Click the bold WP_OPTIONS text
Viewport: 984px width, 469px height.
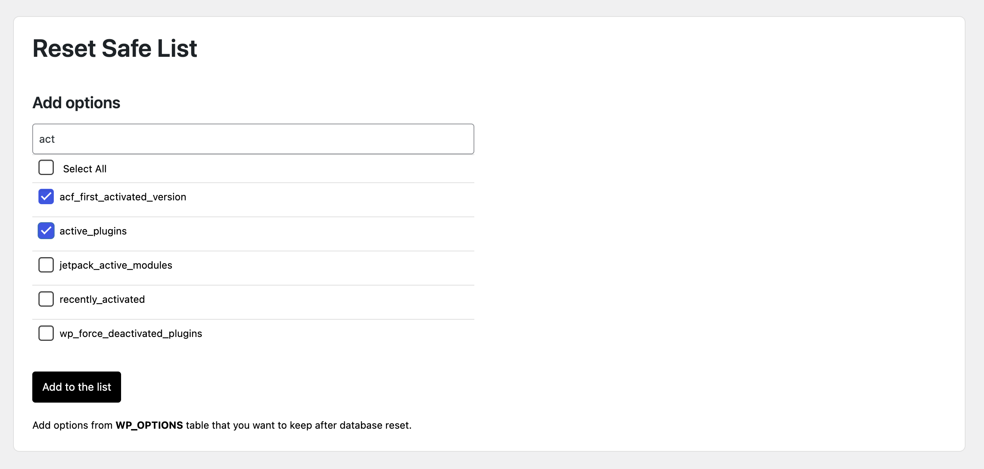149,425
